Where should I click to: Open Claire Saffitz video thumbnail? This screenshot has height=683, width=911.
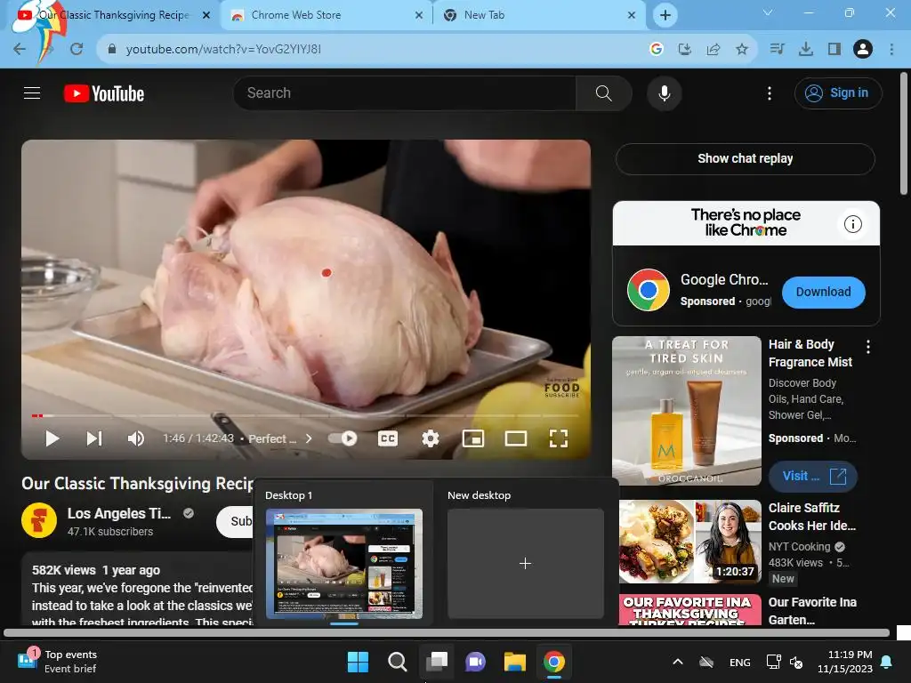(x=689, y=542)
